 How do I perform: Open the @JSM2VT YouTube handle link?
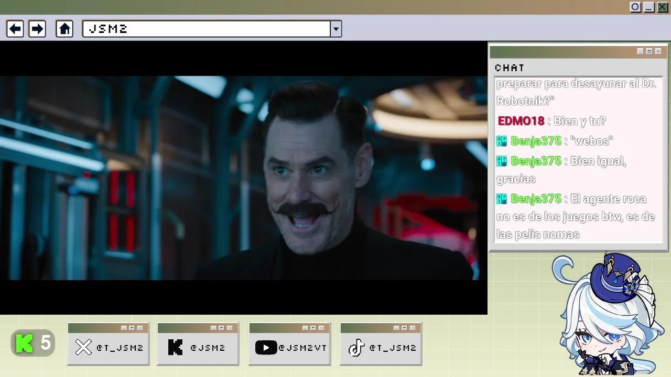click(302, 348)
